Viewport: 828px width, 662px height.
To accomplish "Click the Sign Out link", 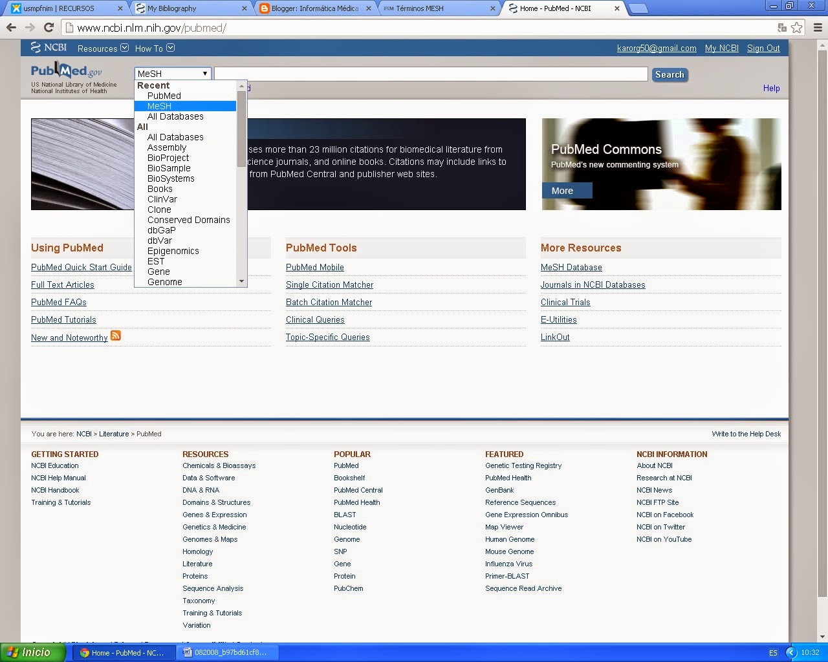I will (x=763, y=48).
